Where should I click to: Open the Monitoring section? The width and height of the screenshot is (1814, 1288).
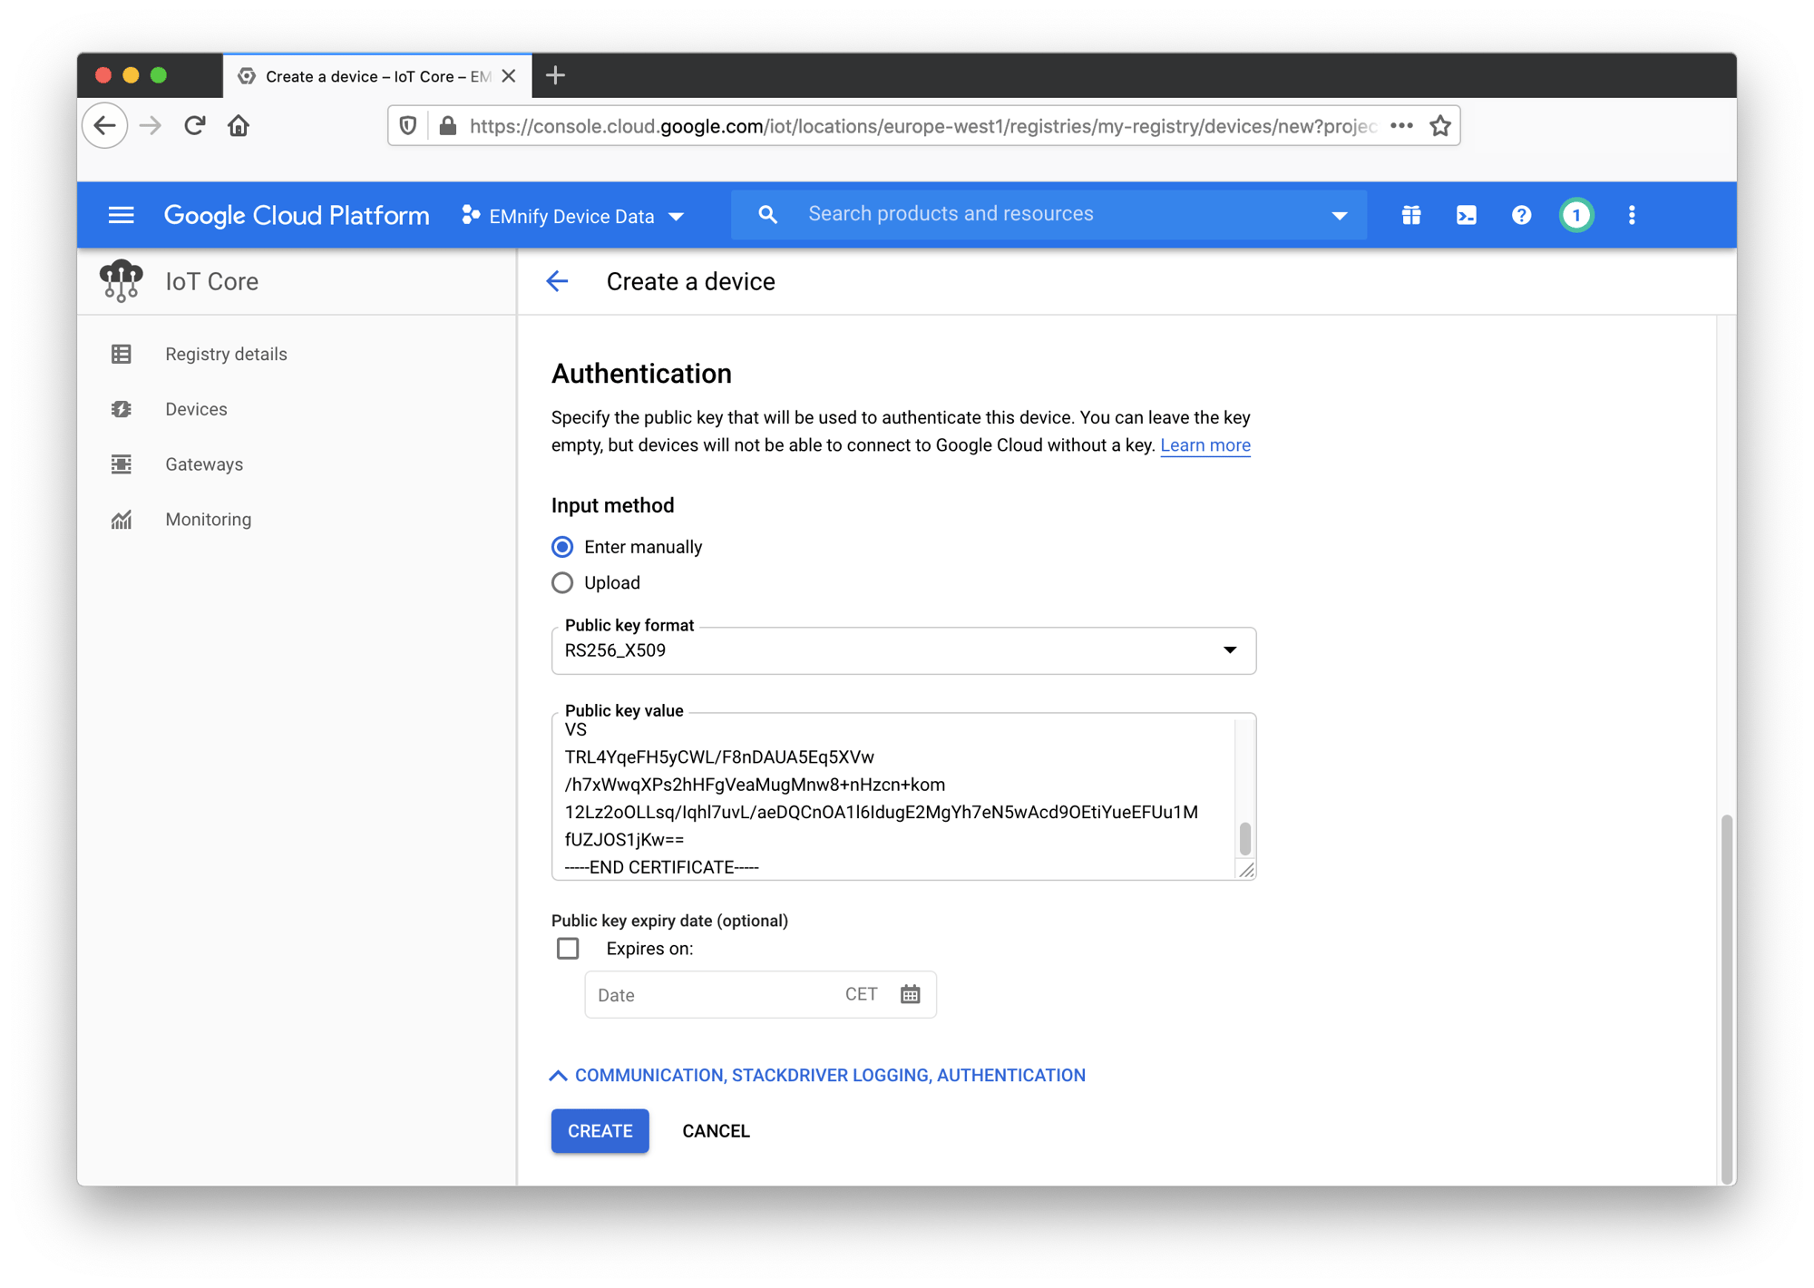point(208,519)
